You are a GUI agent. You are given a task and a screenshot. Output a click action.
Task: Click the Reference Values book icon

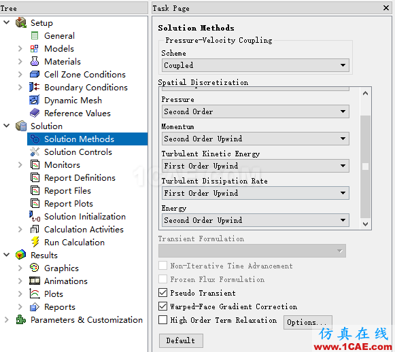35,113
